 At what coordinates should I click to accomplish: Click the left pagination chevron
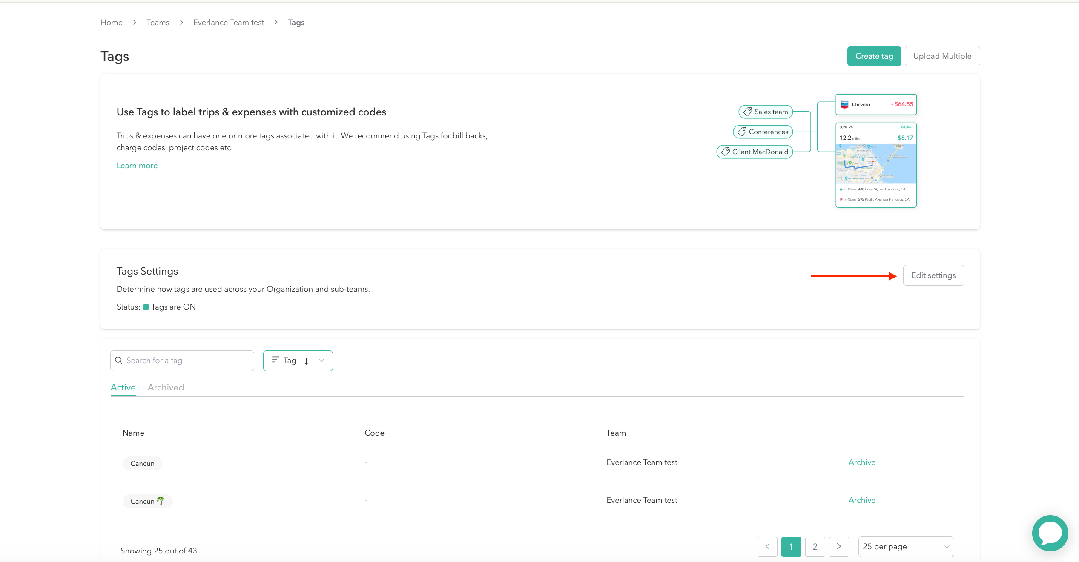point(767,547)
